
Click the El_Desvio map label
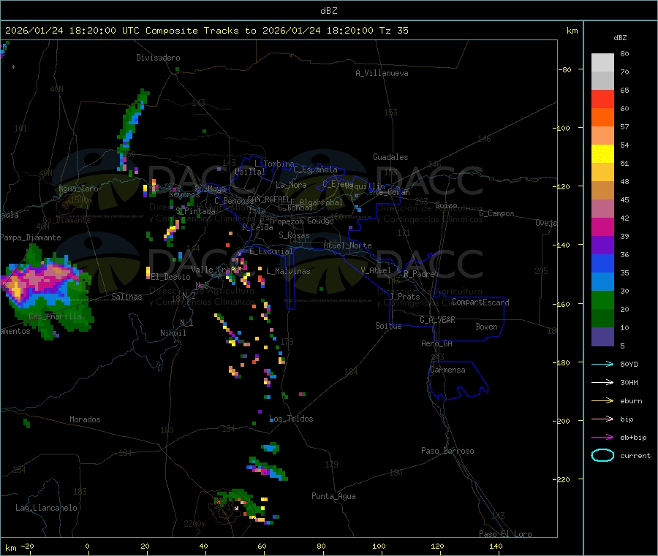click(170, 277)
